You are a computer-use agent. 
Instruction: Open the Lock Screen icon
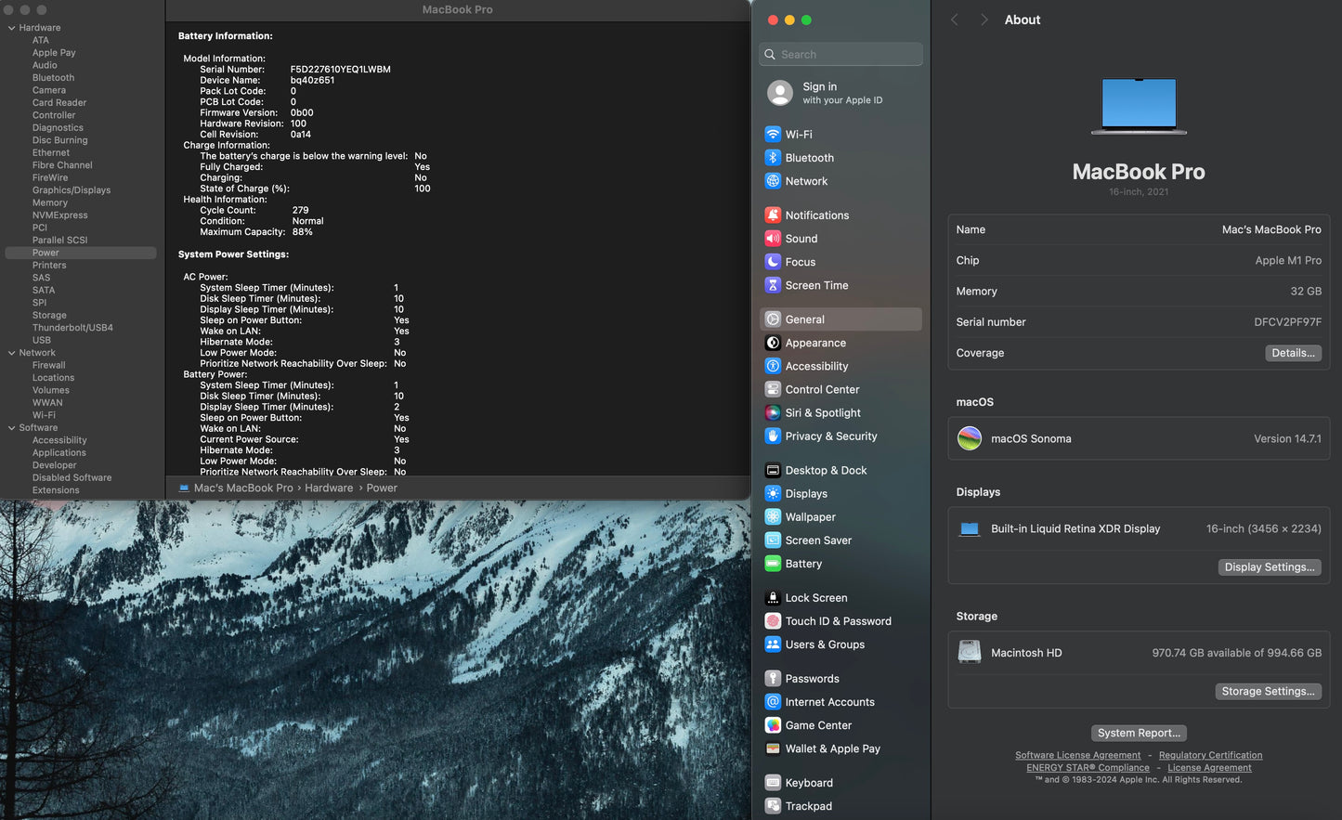click(773, 597)
